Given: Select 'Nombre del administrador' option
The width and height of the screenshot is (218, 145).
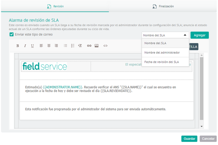Looking at the screenshot, I should [x=162, y=52].
